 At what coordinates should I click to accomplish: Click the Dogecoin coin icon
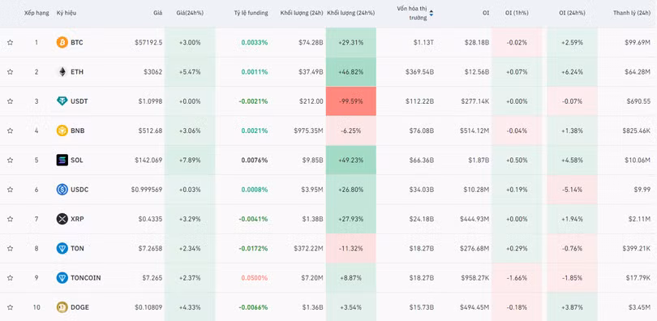click(x=62, y=307)
